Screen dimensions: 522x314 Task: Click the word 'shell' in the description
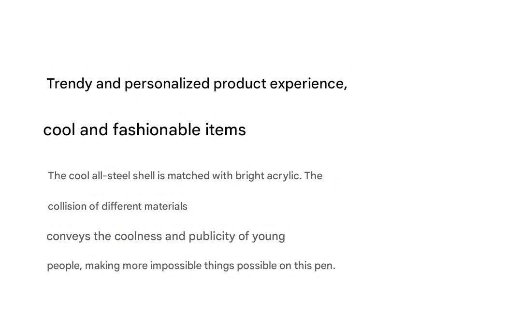(144, 176)
